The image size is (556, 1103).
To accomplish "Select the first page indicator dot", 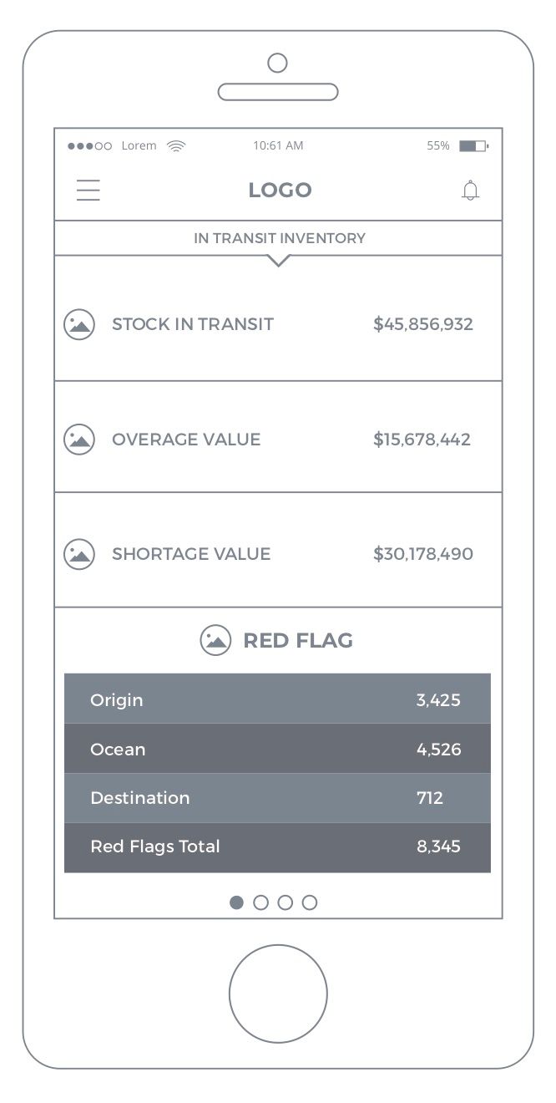I will click(237, 902).
